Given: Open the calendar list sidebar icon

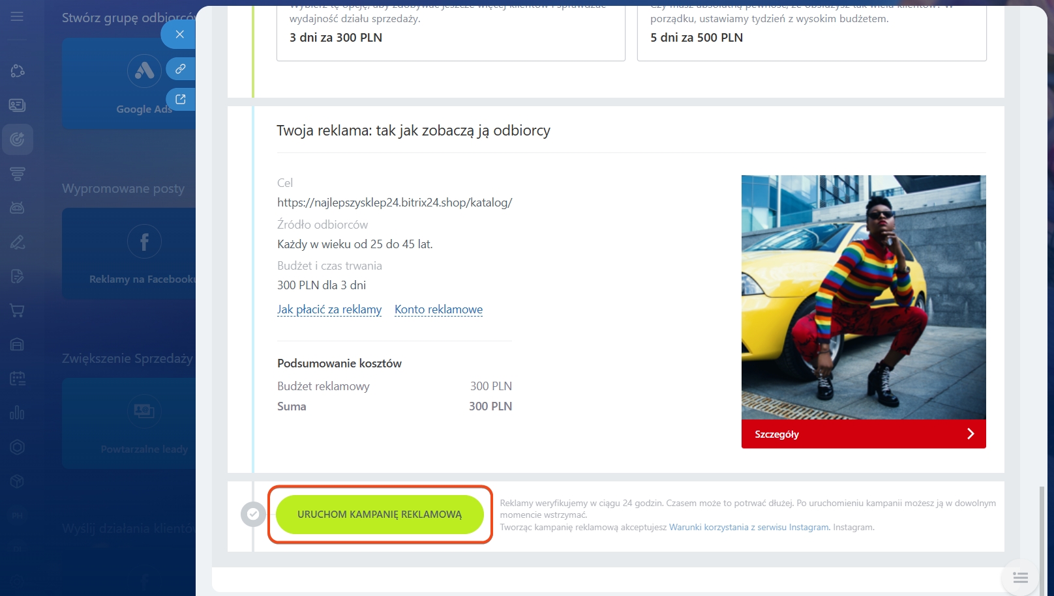Looking at the screenshot, I should pyautogui.click(x=18, y=378).
